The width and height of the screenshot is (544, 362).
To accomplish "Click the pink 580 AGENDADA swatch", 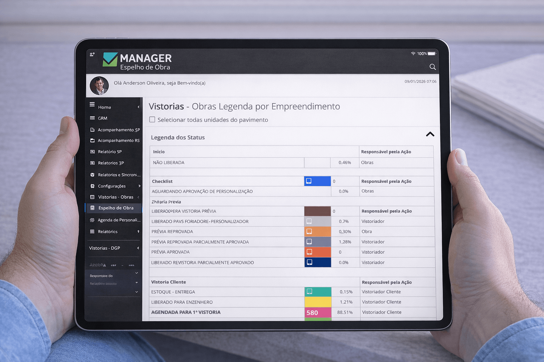I will point(318,313).
